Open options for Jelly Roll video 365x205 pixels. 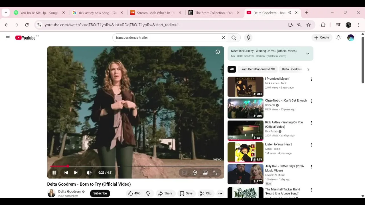click(311, 167)
